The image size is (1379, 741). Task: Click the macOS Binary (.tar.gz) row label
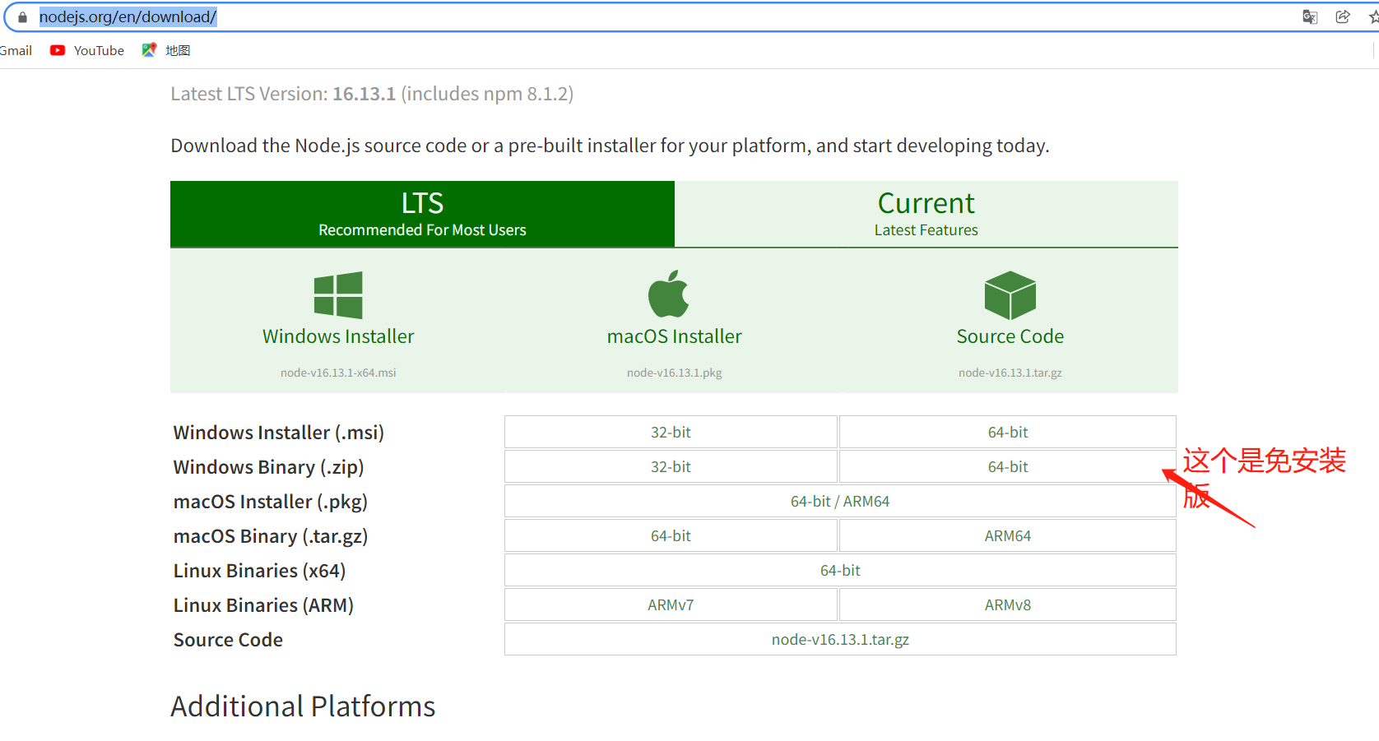pyautogui.click(x=271, y=536)
